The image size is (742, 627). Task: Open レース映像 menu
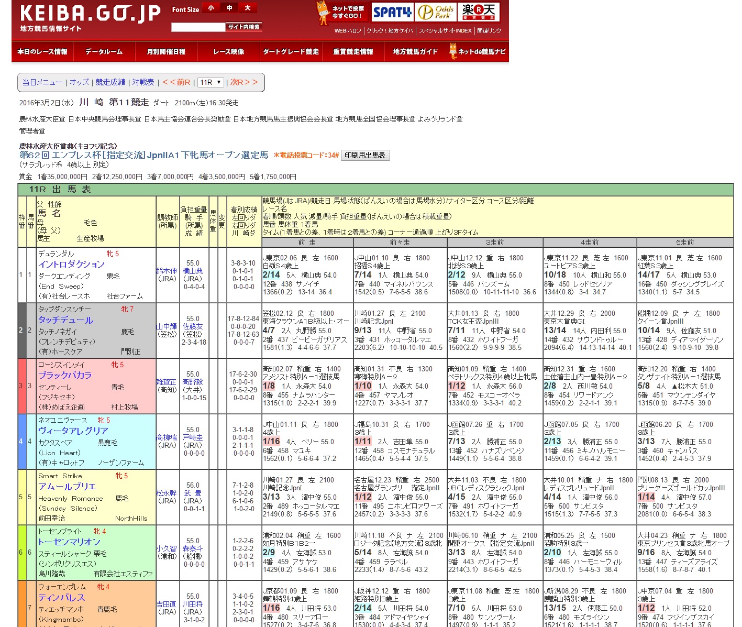tap(228, 51)
